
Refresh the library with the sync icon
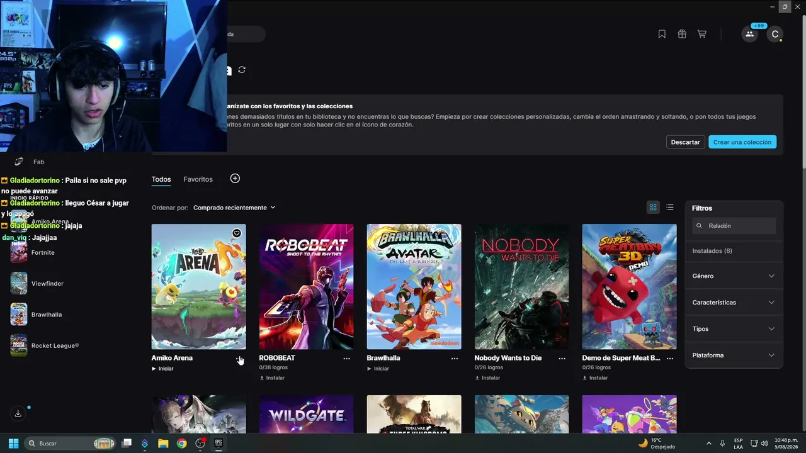pos(242,70)
